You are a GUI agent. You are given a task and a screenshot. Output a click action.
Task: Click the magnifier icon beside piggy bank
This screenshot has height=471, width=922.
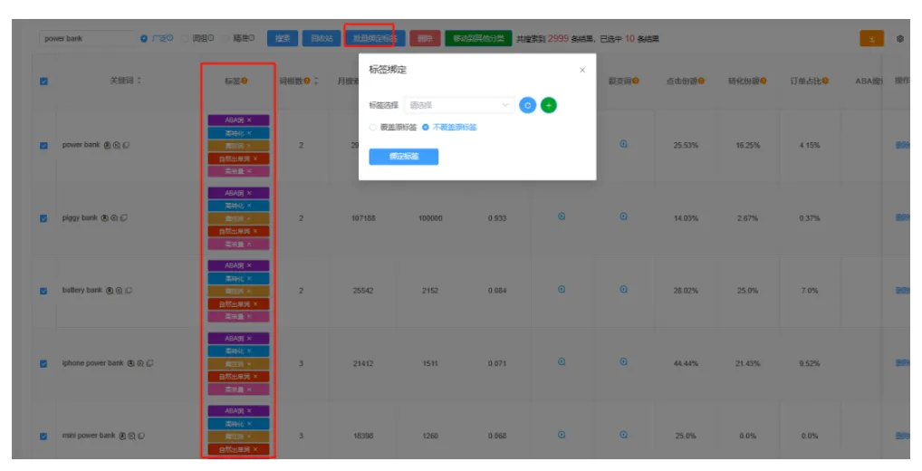pos(114,218)
